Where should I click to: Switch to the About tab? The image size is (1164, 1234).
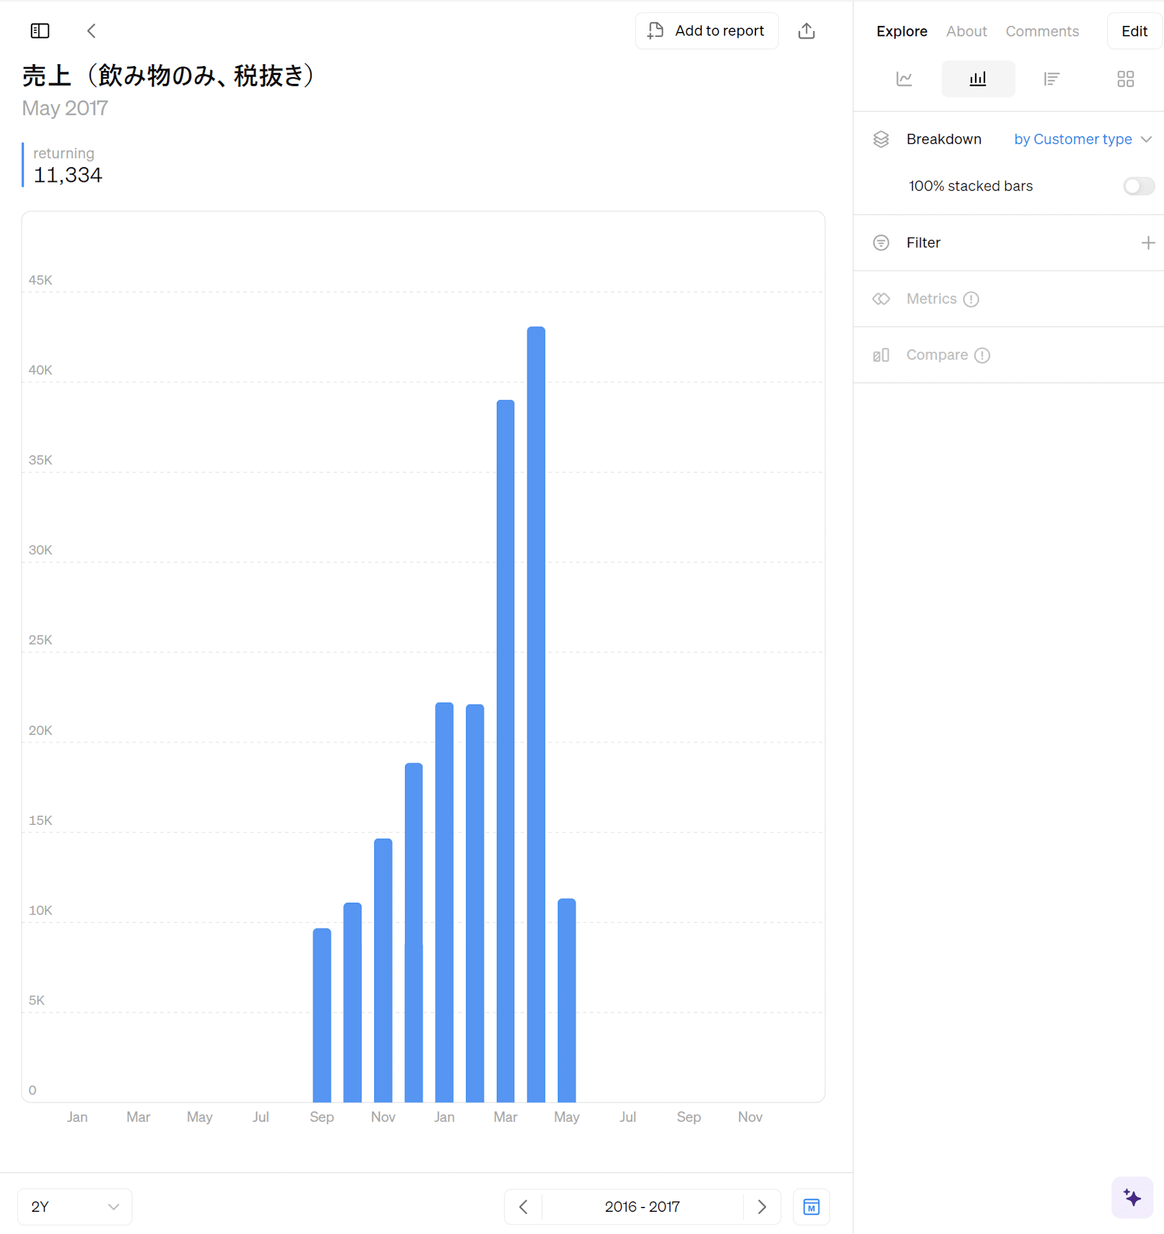(x=966, y=31)
